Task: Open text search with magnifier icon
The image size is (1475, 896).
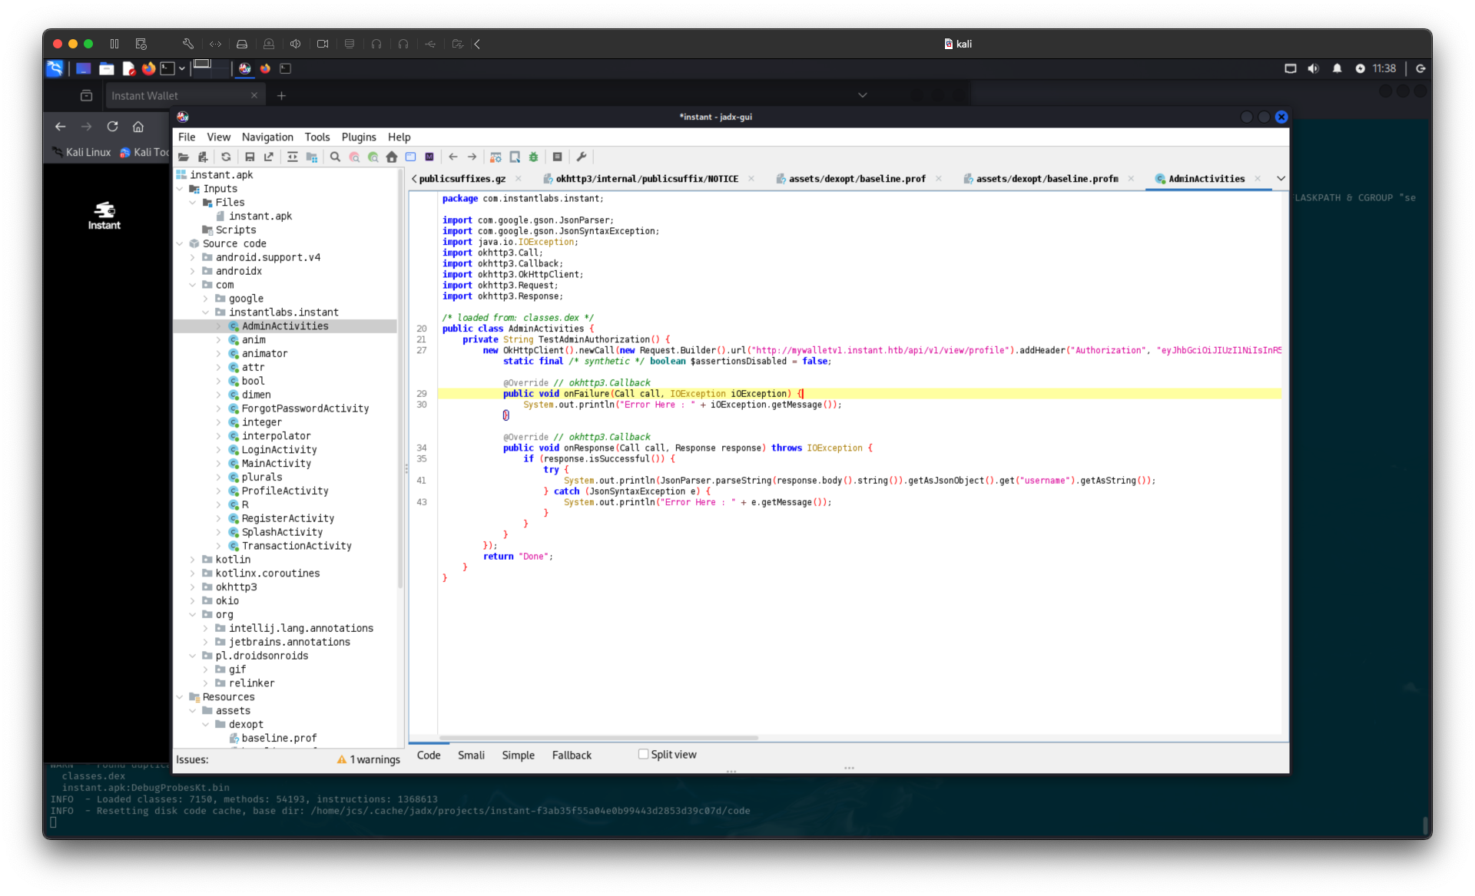Action: coord(335,157)
